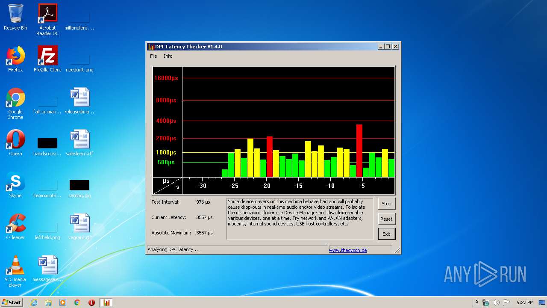Open the Info menu
The height and width of the screenshot is (308, 547).
click(168, 56)
